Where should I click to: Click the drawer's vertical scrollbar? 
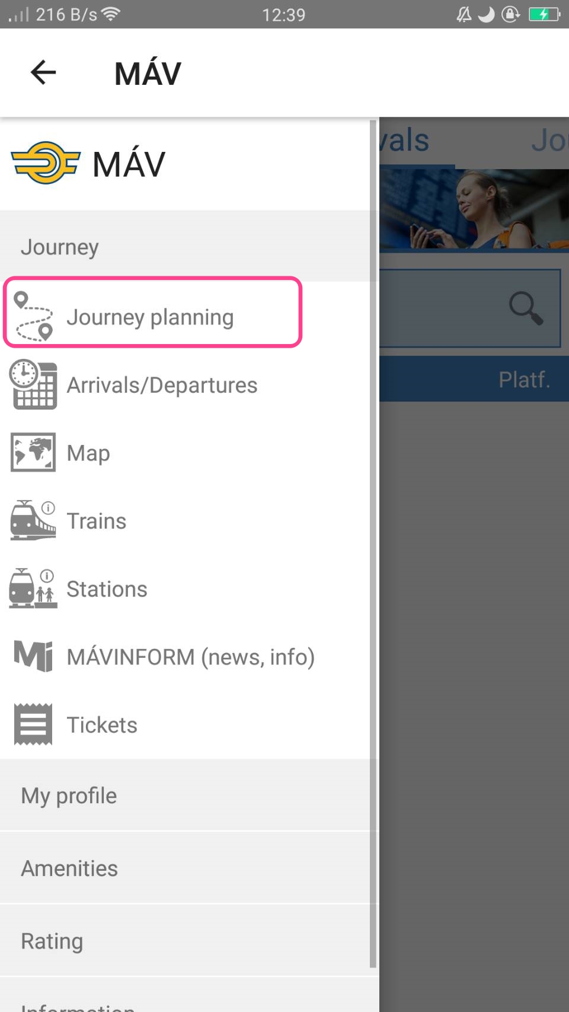[373, 543]
